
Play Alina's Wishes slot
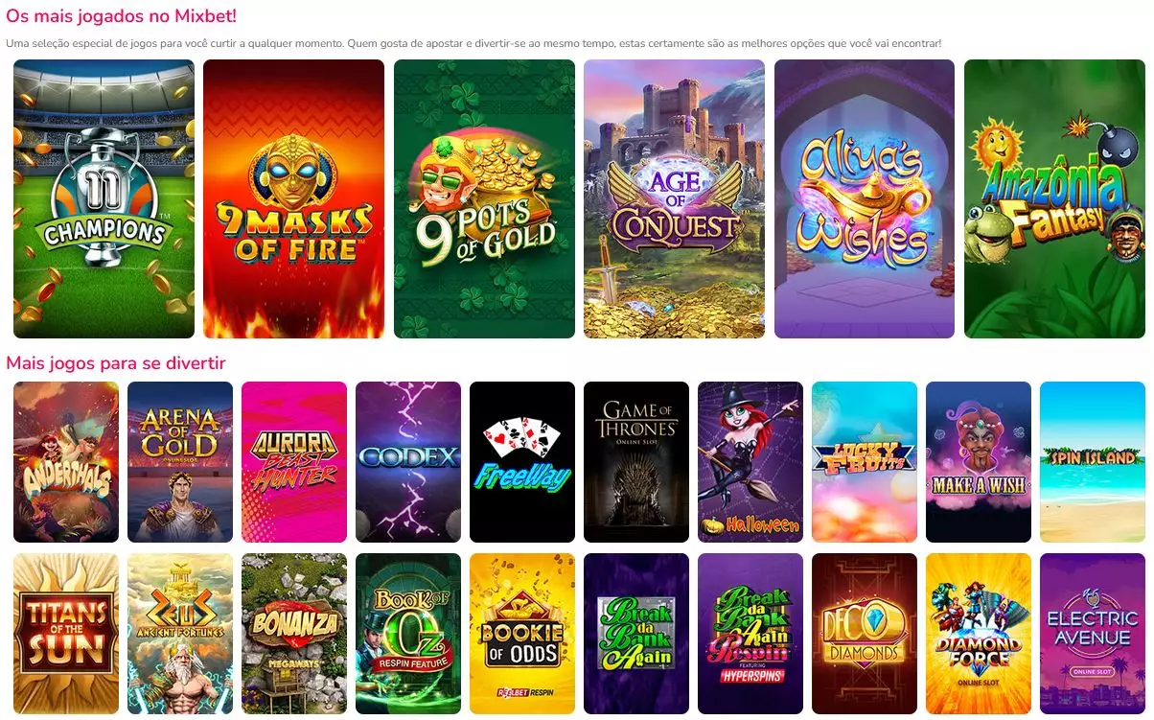click(x=865, y=199)
